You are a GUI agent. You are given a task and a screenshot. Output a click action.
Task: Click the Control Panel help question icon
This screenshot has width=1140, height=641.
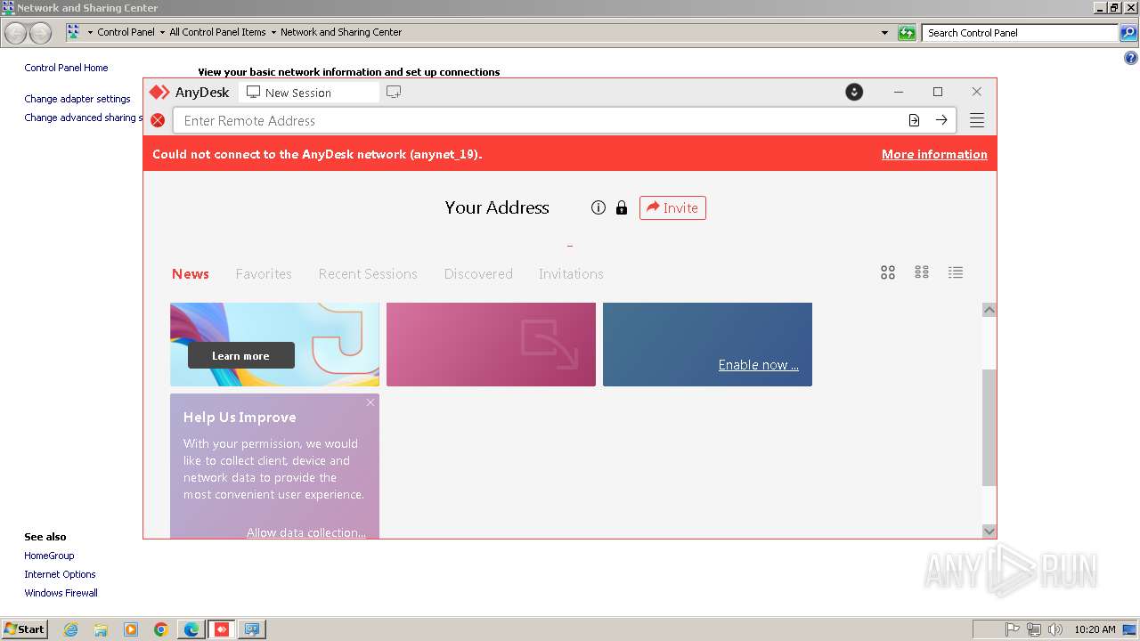[x=1131, y=59]
